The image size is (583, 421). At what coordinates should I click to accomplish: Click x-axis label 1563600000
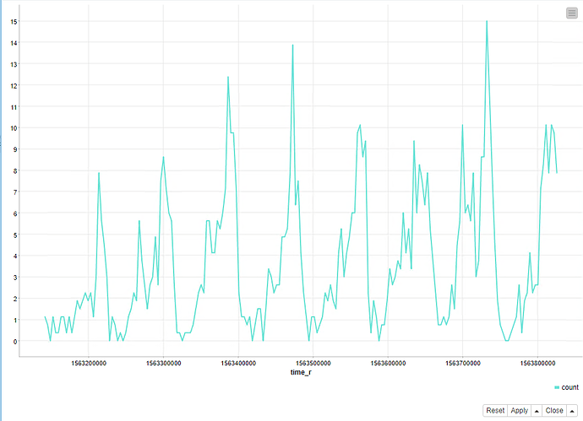pyautogui.click(x=388, y=363)
